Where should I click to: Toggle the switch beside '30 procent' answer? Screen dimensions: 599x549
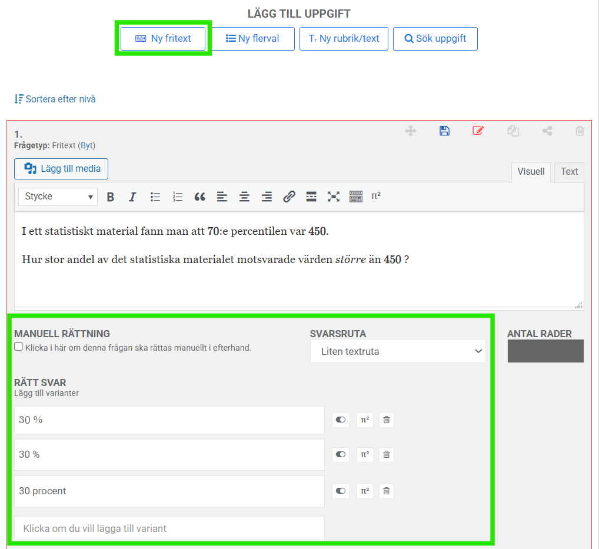pos(341,491)
